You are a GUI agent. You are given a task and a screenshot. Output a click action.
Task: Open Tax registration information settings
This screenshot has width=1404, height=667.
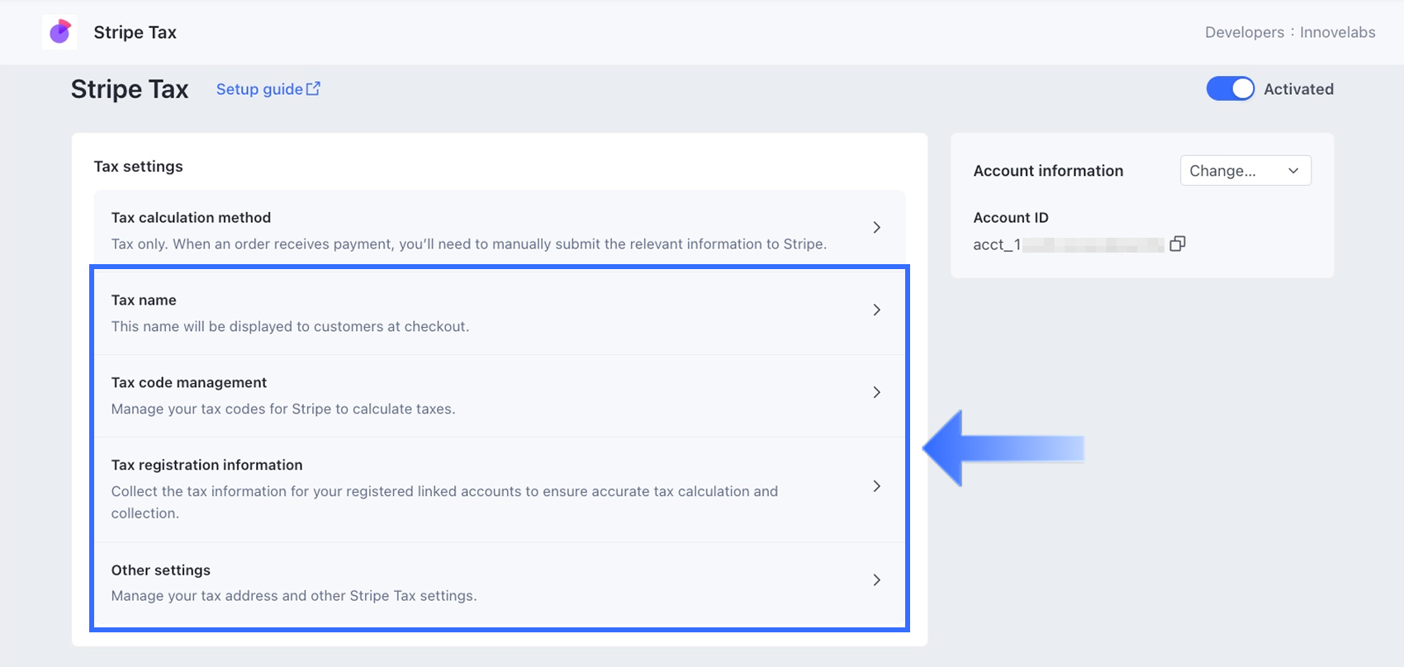468,489
